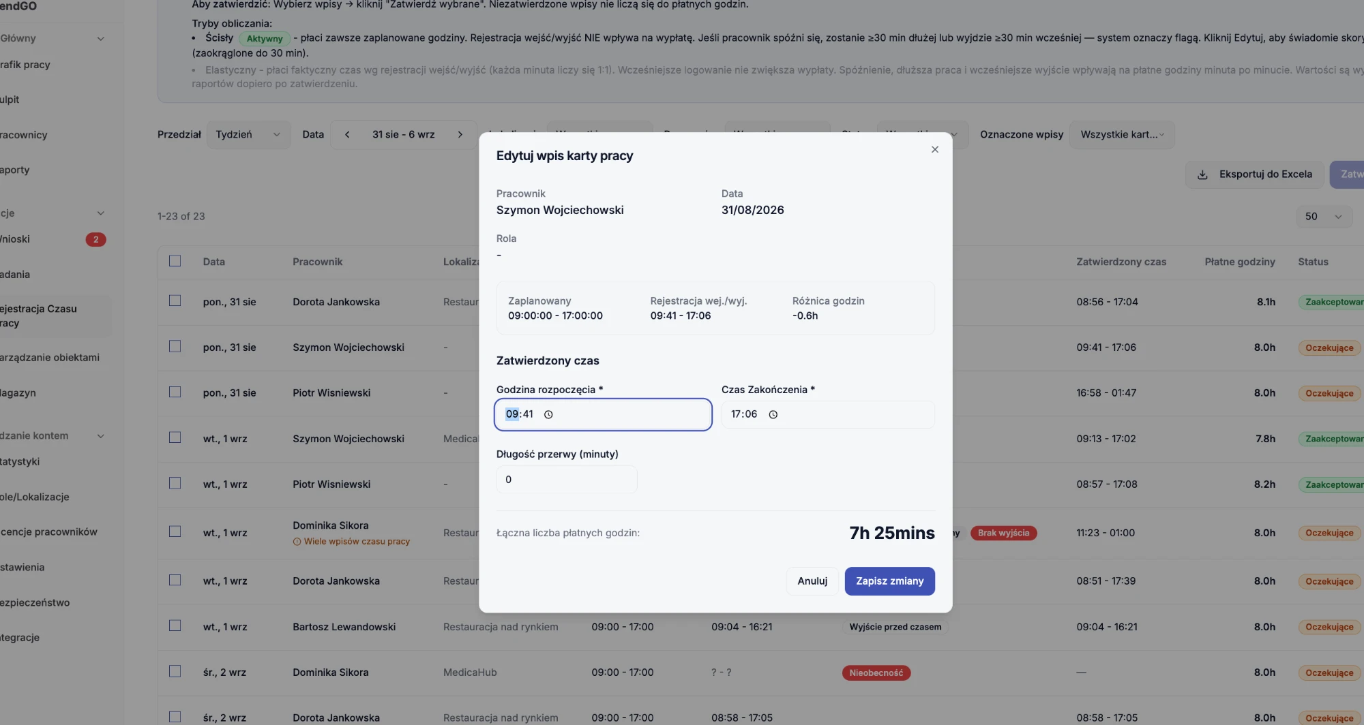Select checkbox for Szymon Wojciechowski pon., 31 sie
This screenshot has width=1364, height=725.
click(x=175, y=347)
